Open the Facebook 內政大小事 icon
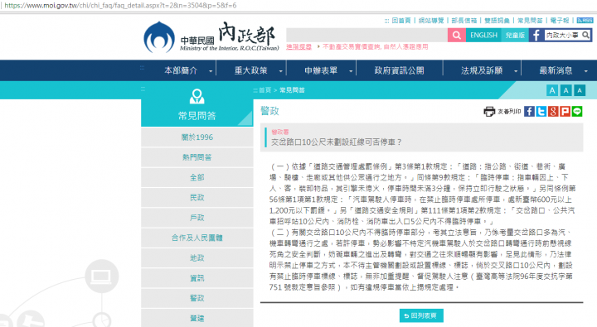This screenshot has width=597, height=327. coord(536,36)
